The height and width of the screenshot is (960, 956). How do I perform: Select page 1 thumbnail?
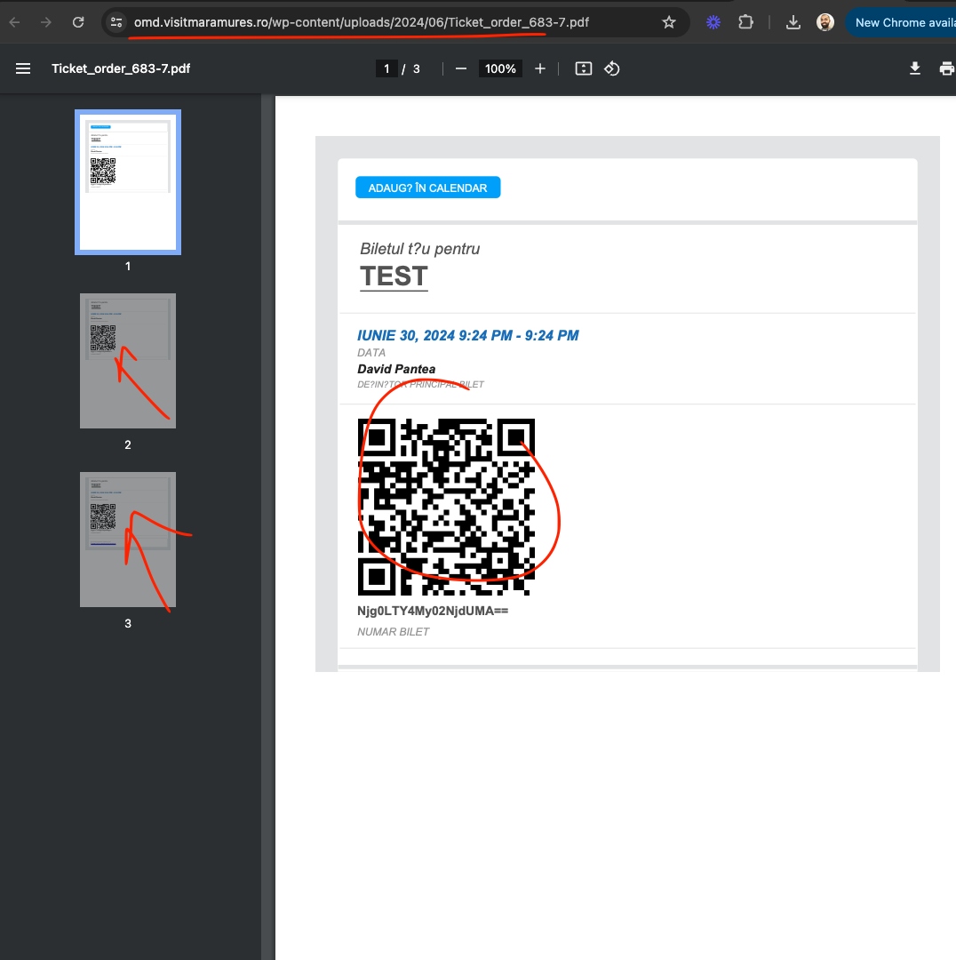[128, 182]
